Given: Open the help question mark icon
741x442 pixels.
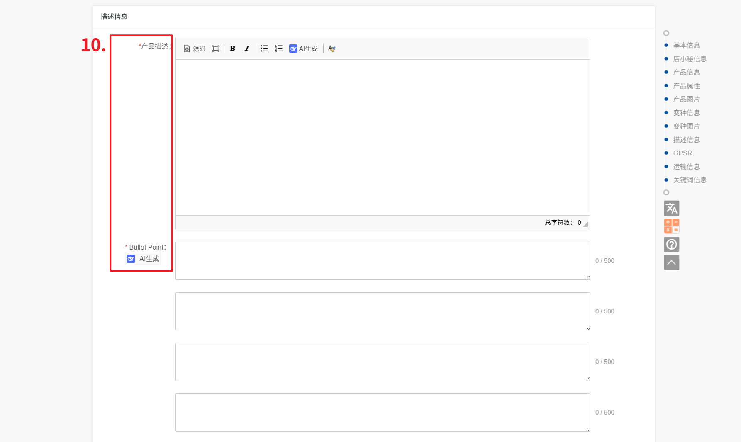Looking at the screenshot, I should pyautogui.click(x=671, y=245).
